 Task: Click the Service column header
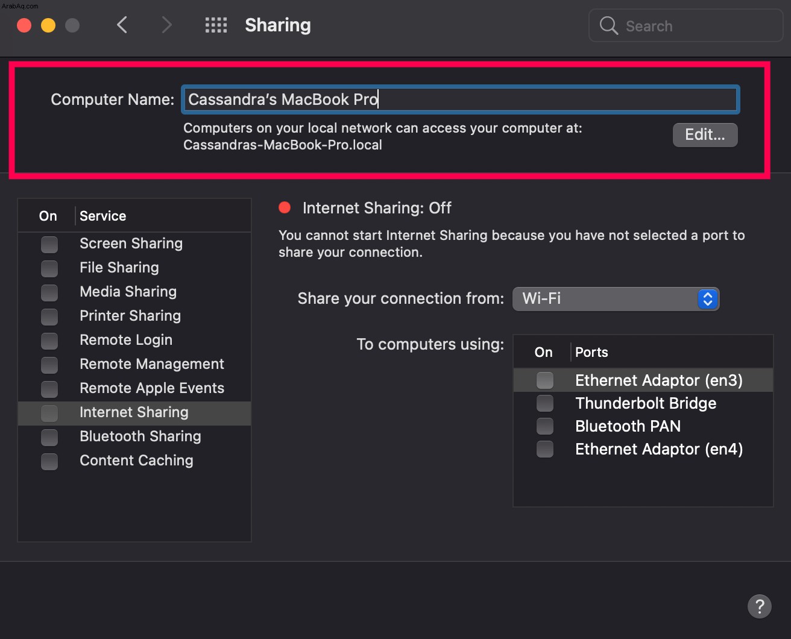[102, 216]
